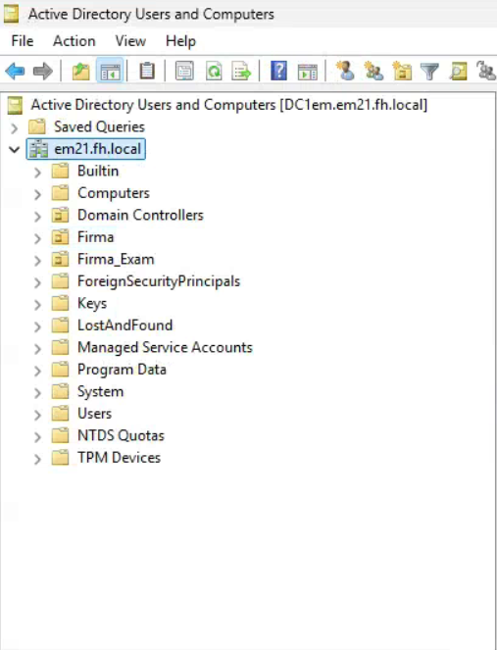
Task: Click the app icon in title bar
Action: 11,14
